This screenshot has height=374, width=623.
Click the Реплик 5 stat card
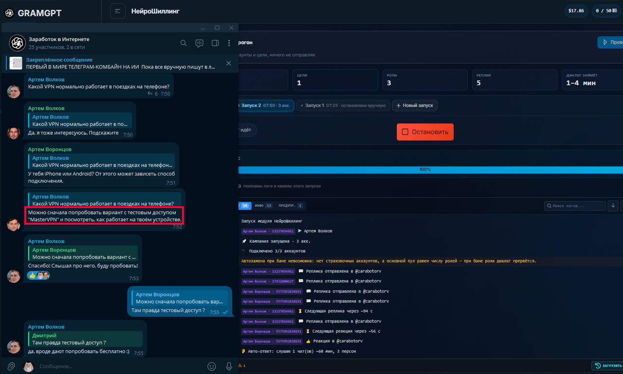515,80
